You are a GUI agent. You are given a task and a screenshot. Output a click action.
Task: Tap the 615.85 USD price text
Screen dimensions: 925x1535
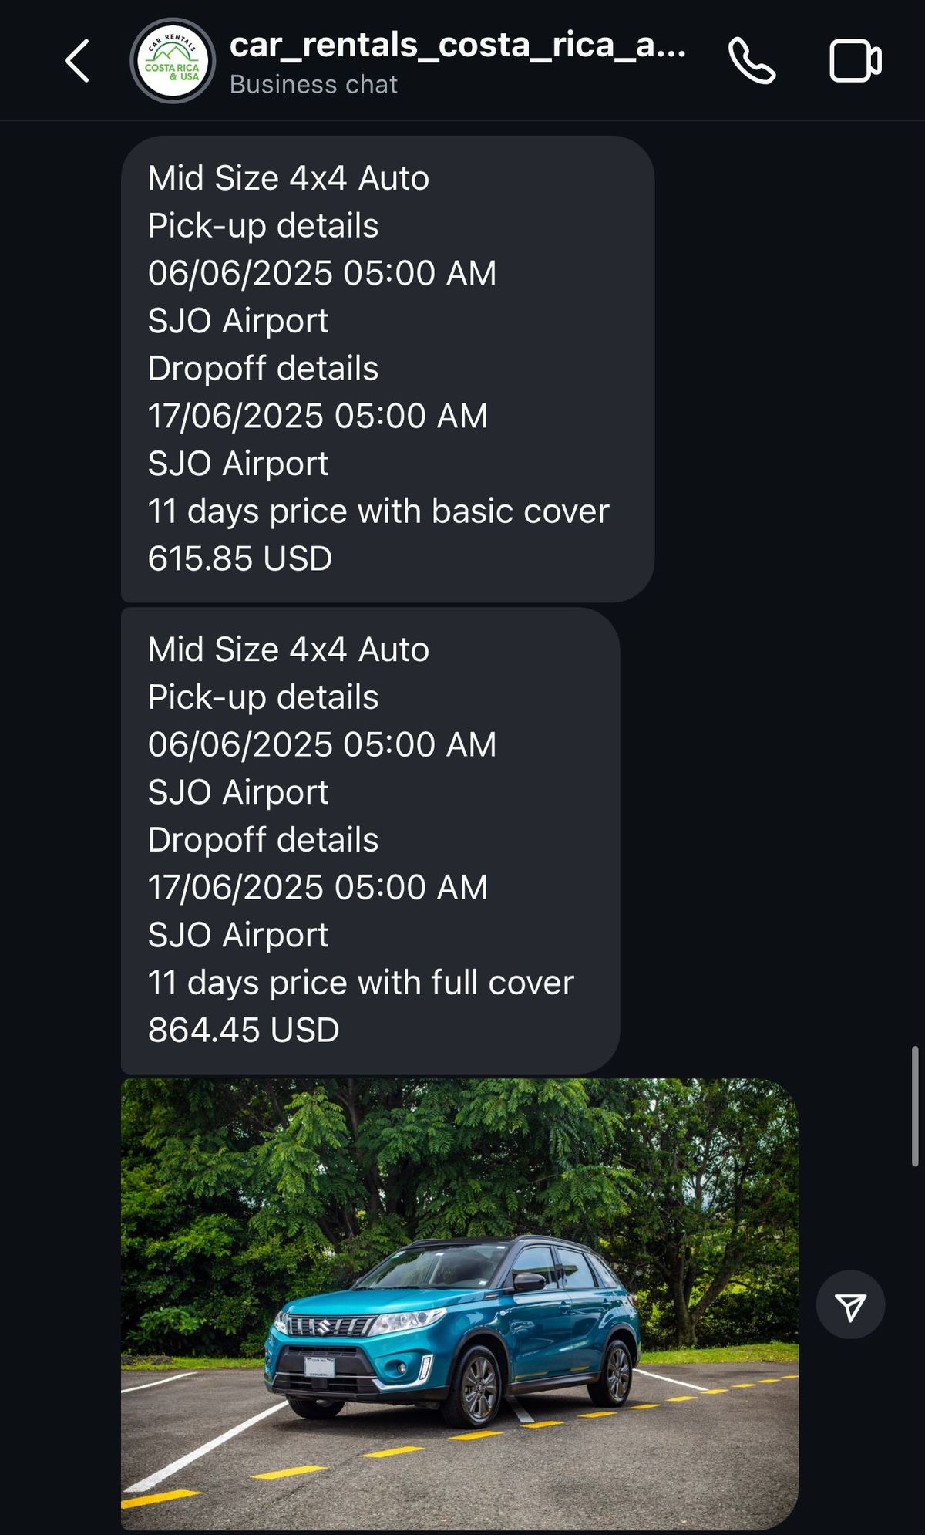(x=240, y=558)
